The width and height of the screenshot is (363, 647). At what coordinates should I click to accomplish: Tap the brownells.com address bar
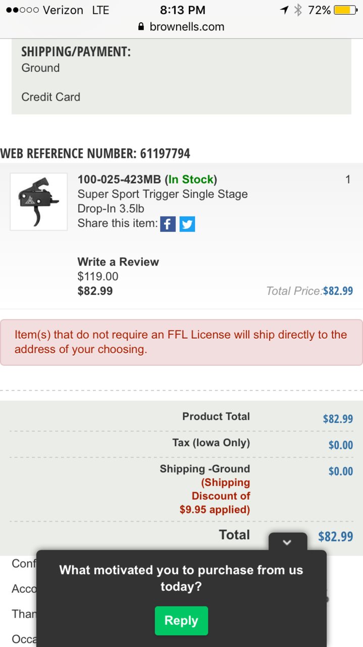(x=181, y=27)
